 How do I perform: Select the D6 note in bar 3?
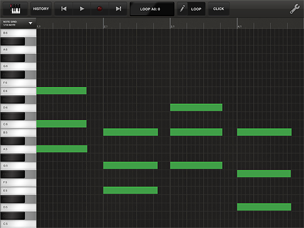pyautogui.click(x=196, y=107)
